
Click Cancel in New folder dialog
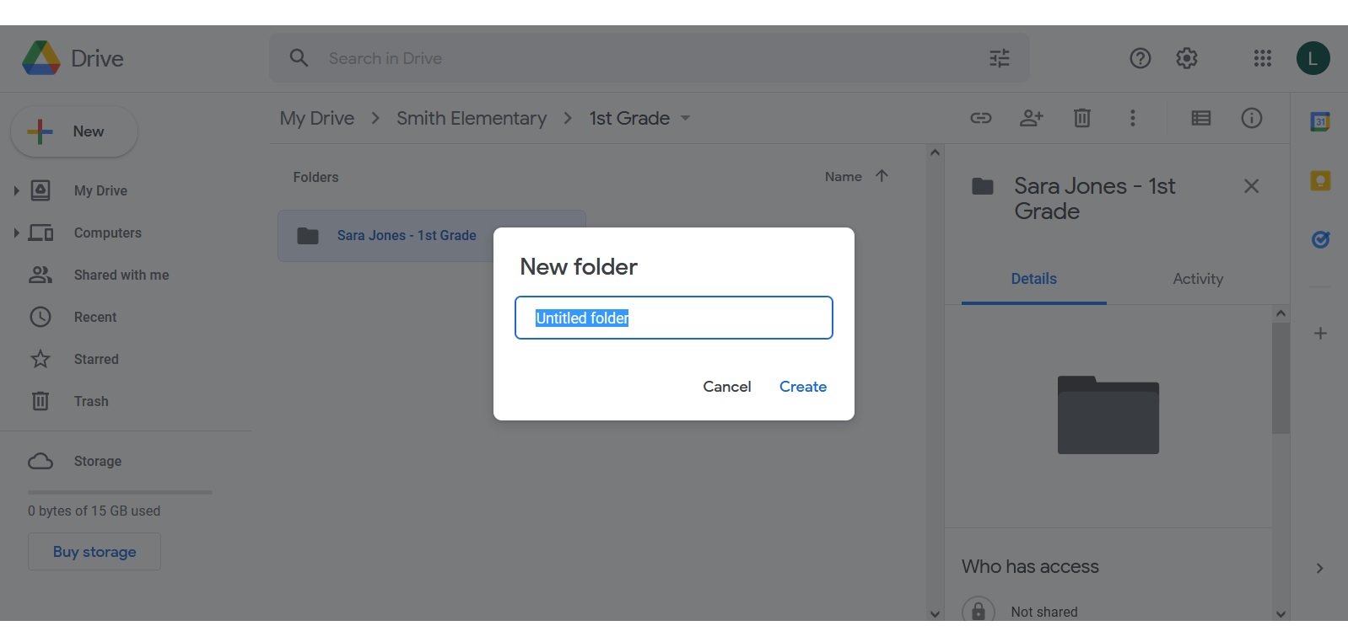click(x=727, y=387)
